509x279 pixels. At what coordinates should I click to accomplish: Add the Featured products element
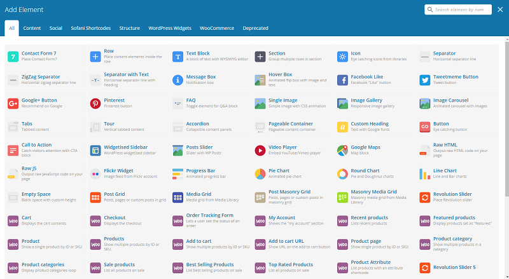457,221
